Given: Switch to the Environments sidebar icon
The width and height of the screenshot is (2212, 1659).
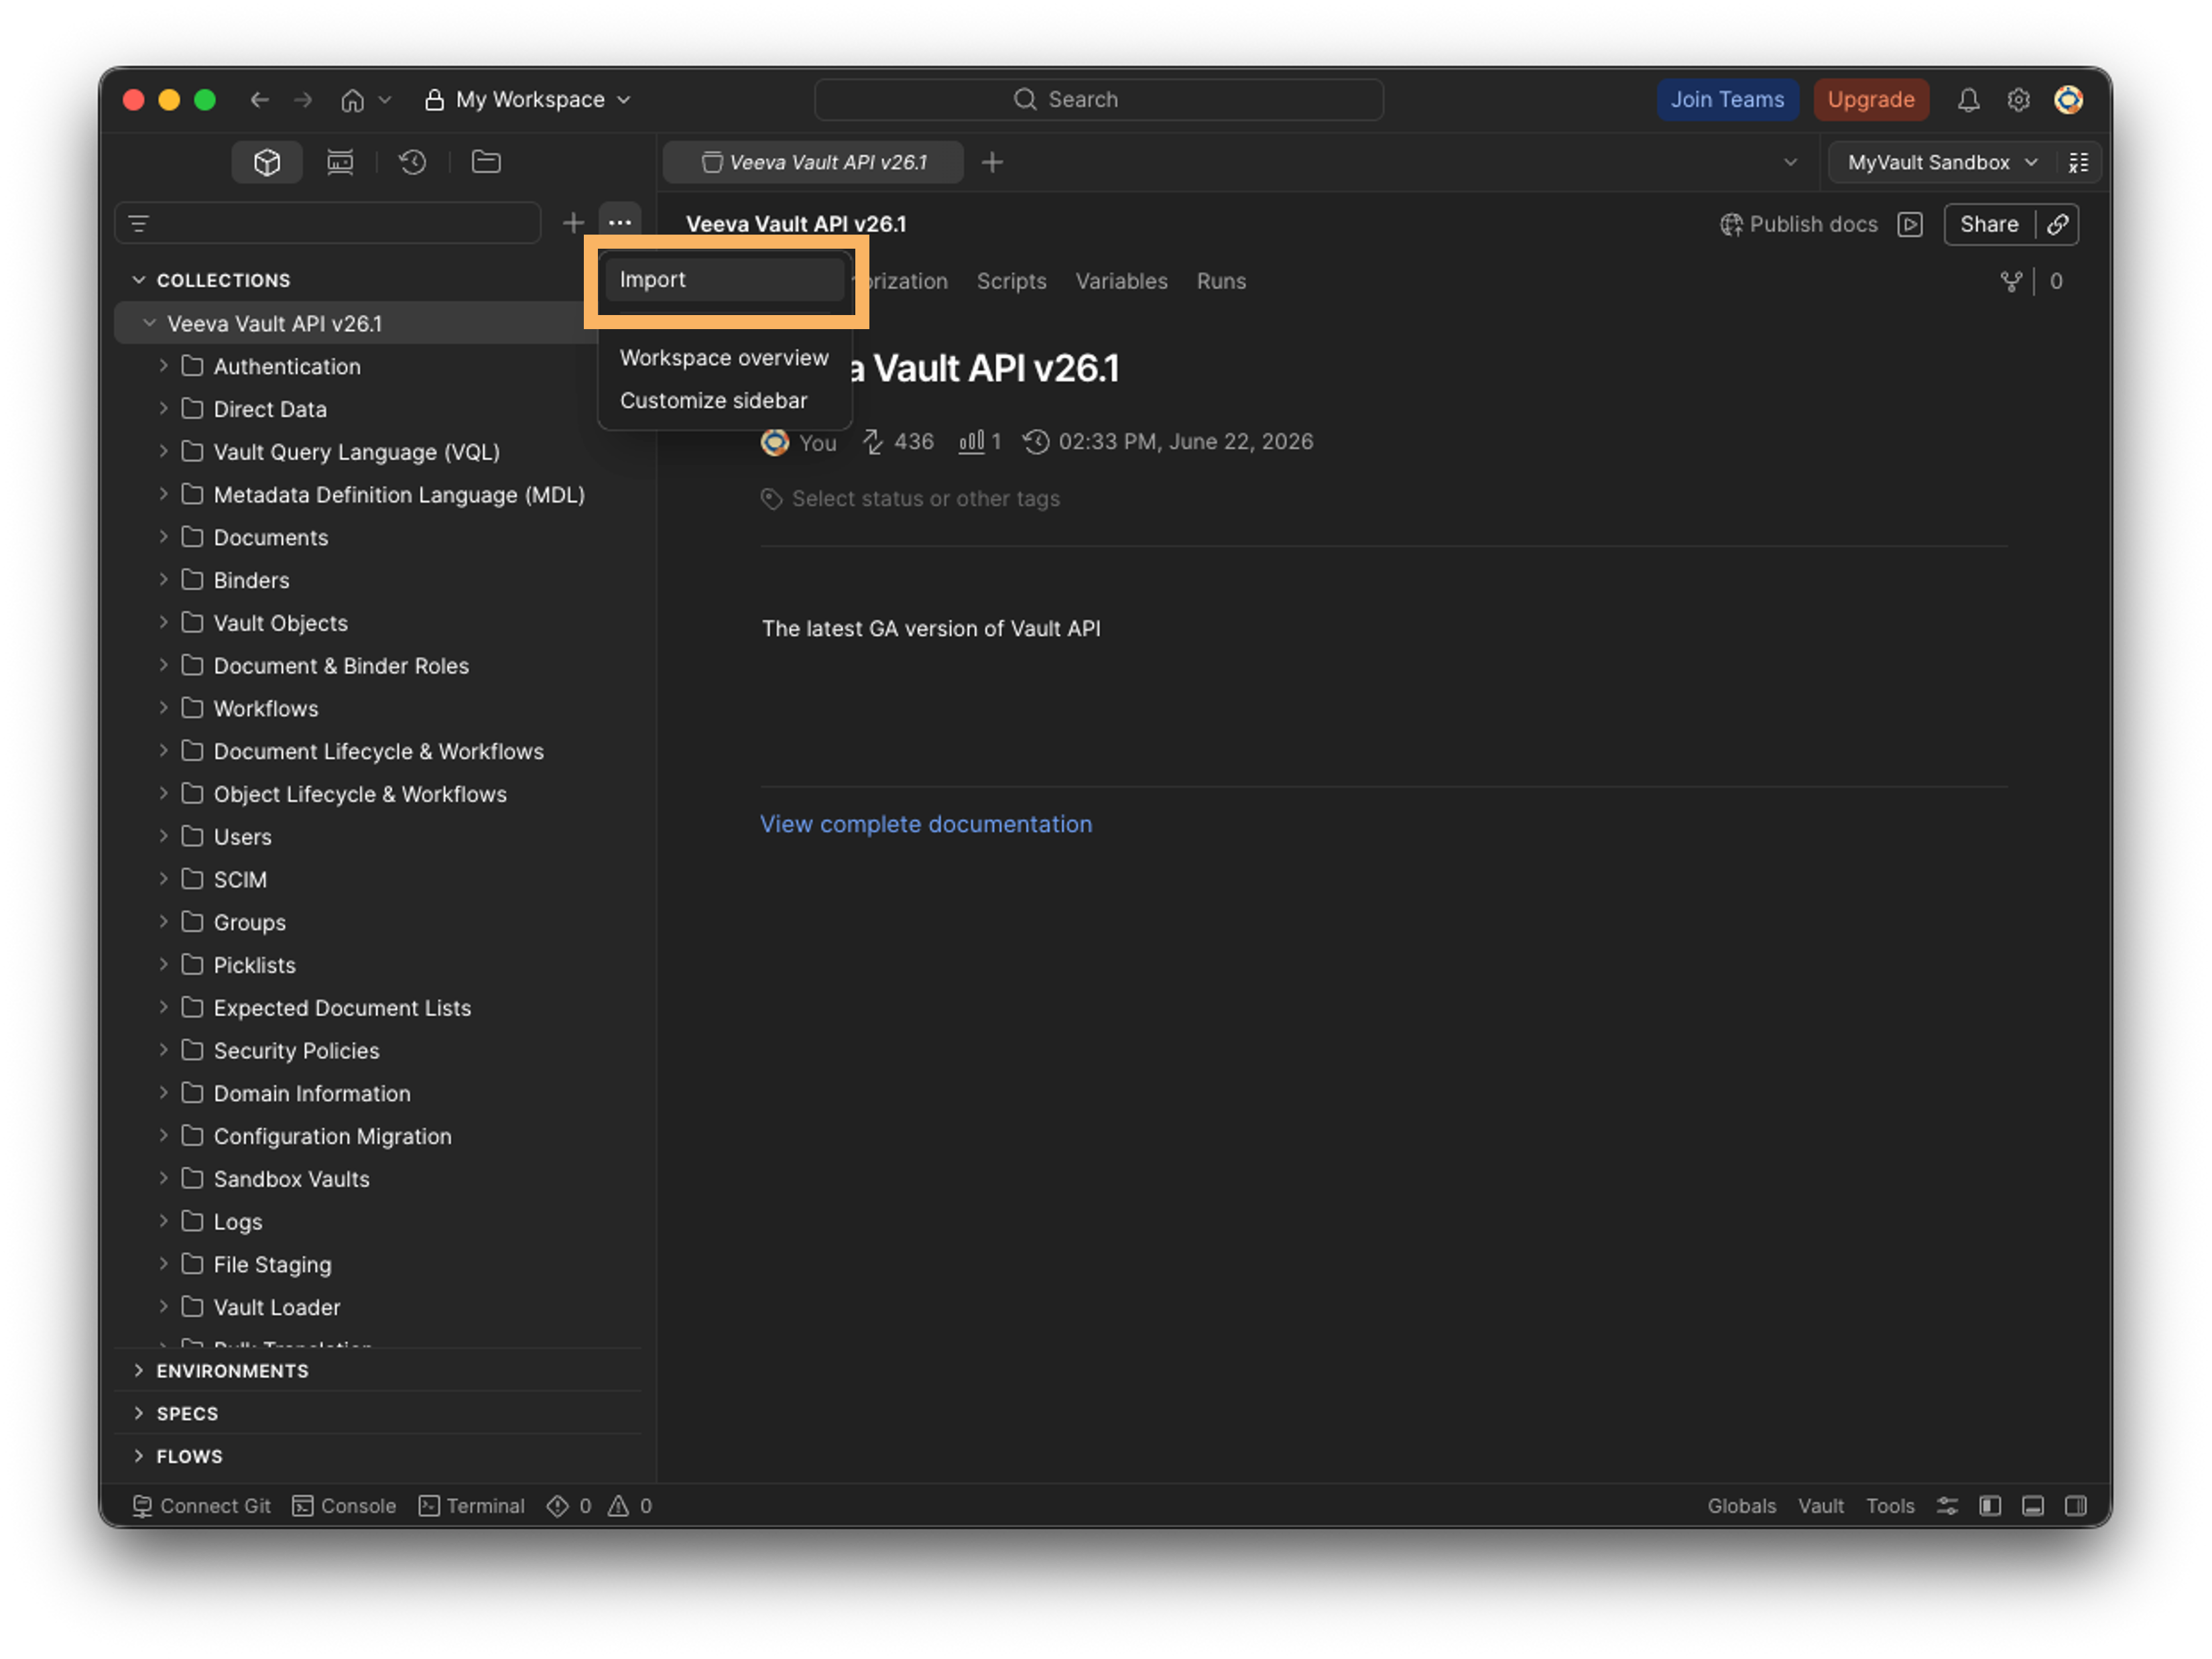Looking at the screenshot, I should coord(340,162).
